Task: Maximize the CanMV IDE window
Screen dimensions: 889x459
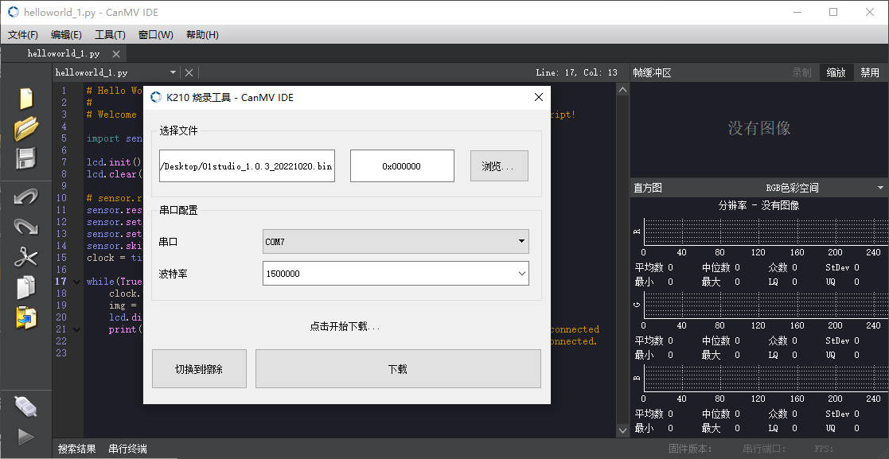Action: (x=832, y=12)
